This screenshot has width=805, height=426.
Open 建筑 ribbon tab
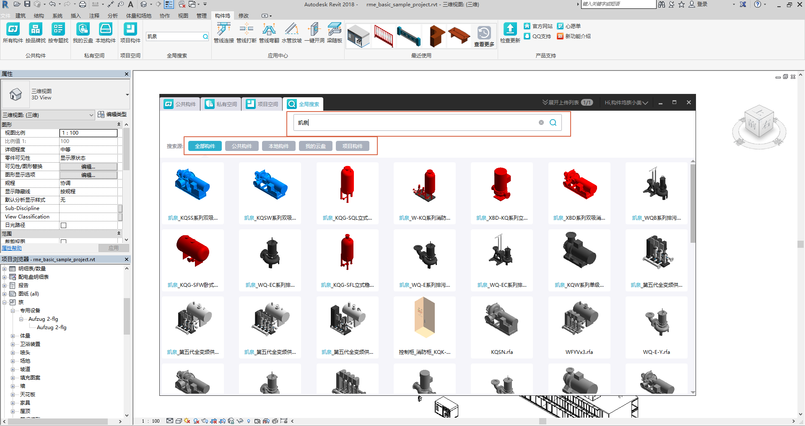[21, 16]
